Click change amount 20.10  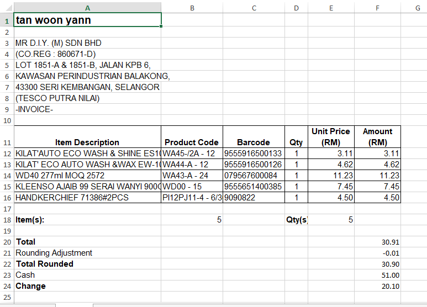point(377,286)
